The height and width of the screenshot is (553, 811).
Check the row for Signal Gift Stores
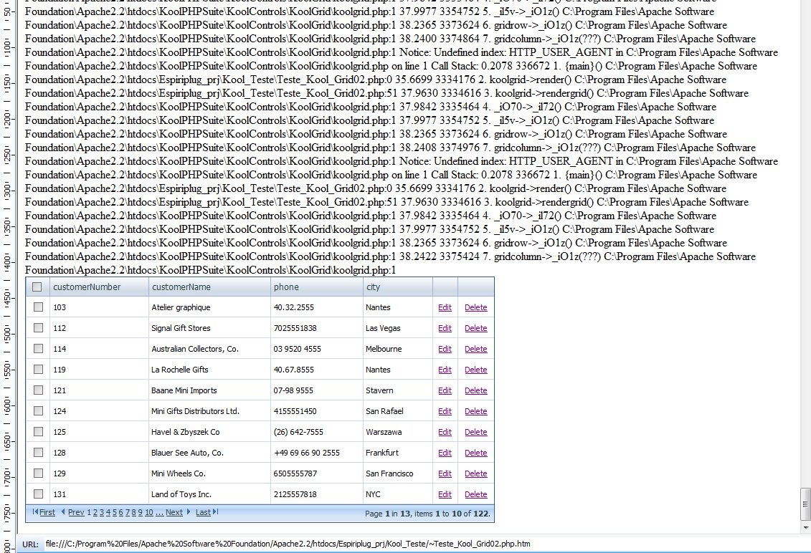[x=38, y=327]
